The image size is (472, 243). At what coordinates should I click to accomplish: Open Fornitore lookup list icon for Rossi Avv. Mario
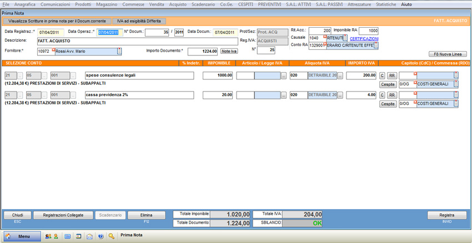[x=119, y=51]
